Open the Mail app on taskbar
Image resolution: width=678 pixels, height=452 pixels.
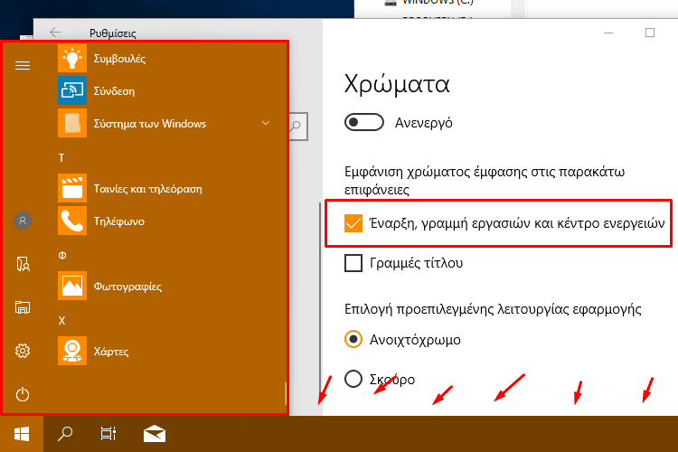coord(155,434)
